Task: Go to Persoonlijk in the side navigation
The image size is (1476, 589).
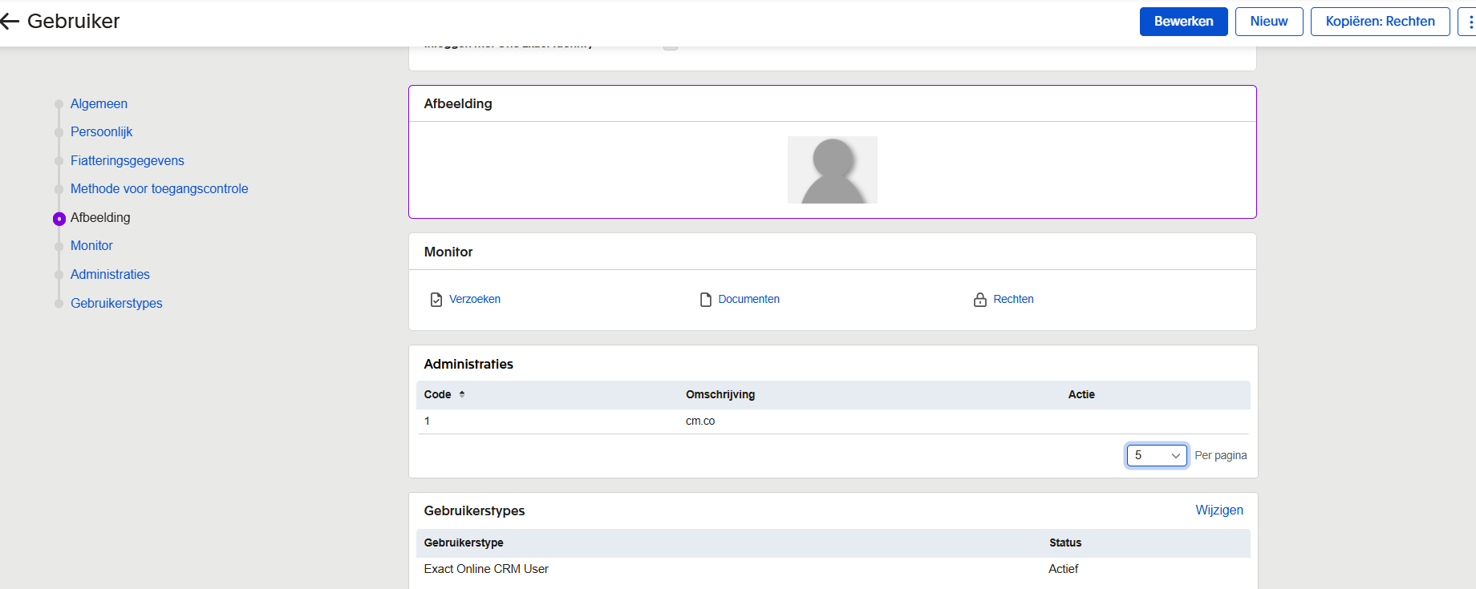Action: pyautogui.click(x=101, y=132)
